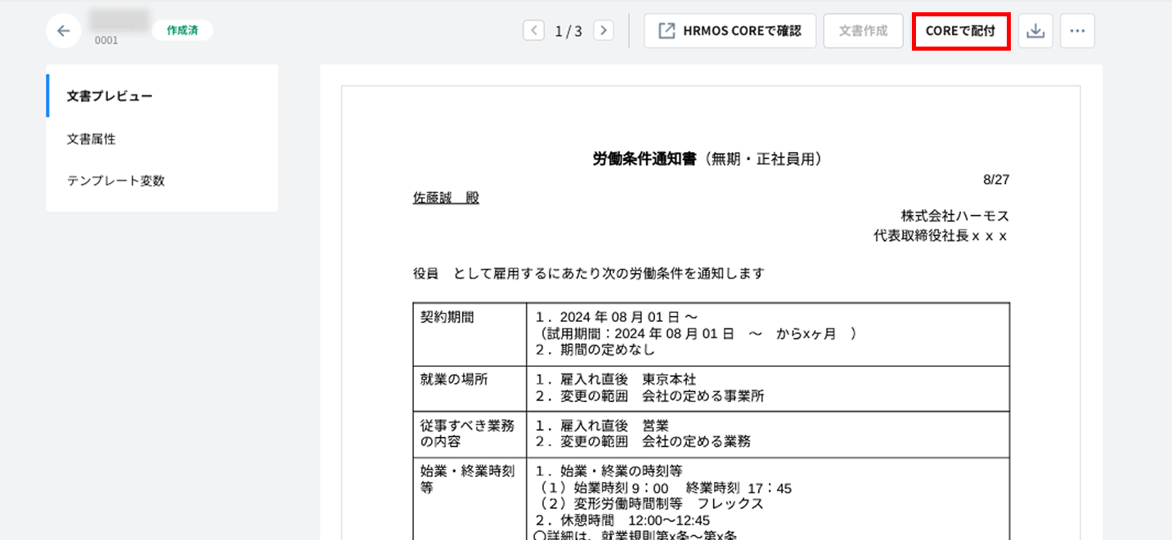Click the 雇入れ直後 営業 line
Viewport: 1172px width, 540px height.
pyautogui.click(x=602, y=426)
